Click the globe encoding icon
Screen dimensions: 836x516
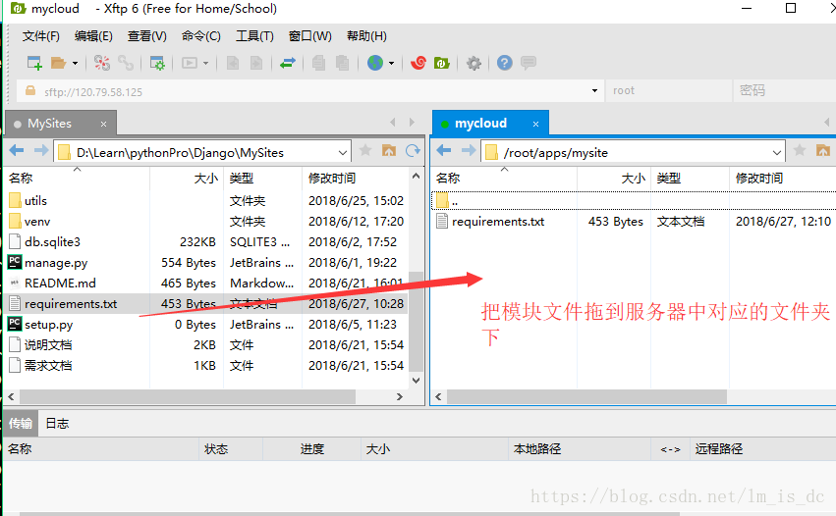[375, 63]
